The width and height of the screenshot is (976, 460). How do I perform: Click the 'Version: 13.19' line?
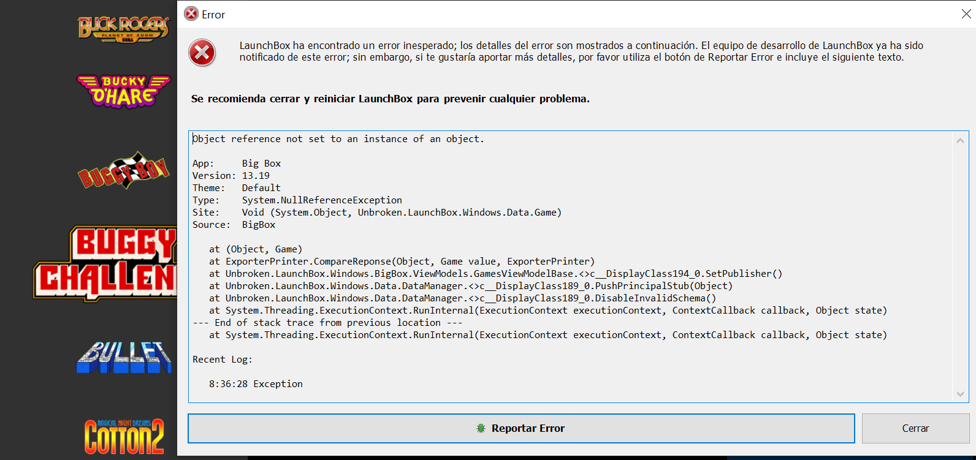coord(231,176)
